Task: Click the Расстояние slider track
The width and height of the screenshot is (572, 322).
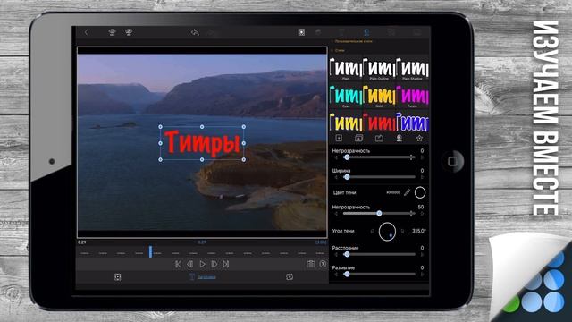Action: click(x=379, y=254)
